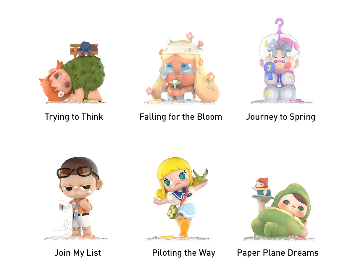
Task: Click the sunglasses on the boy's head
Action: [77, 172]
